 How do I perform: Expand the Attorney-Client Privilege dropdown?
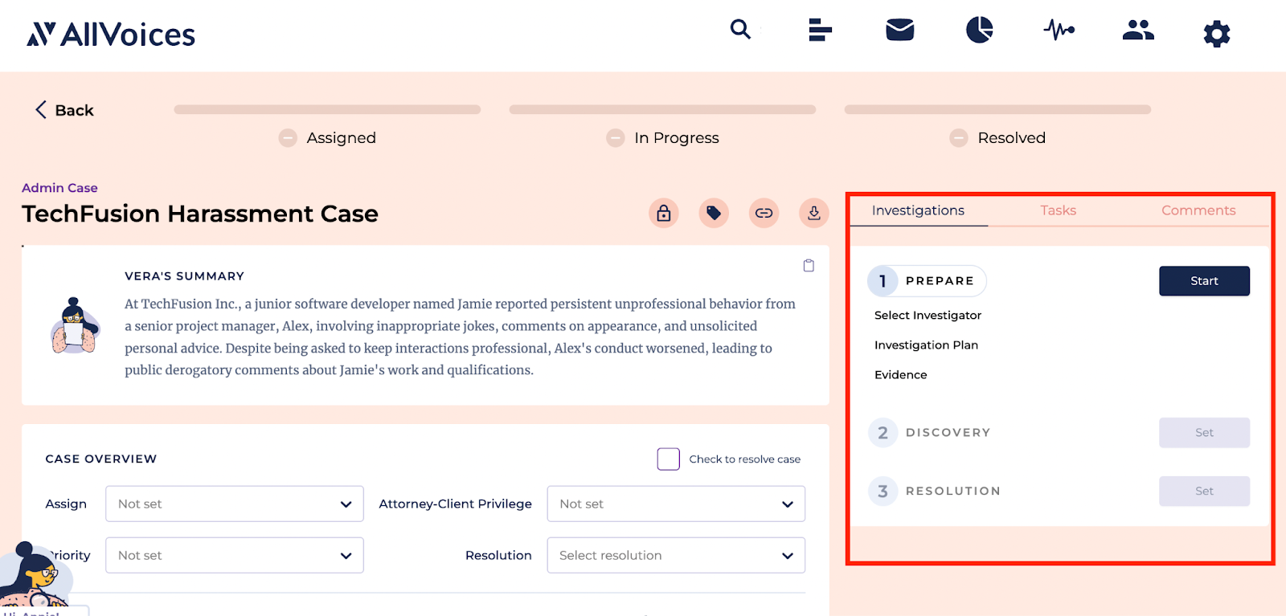[x=676, y=504]
